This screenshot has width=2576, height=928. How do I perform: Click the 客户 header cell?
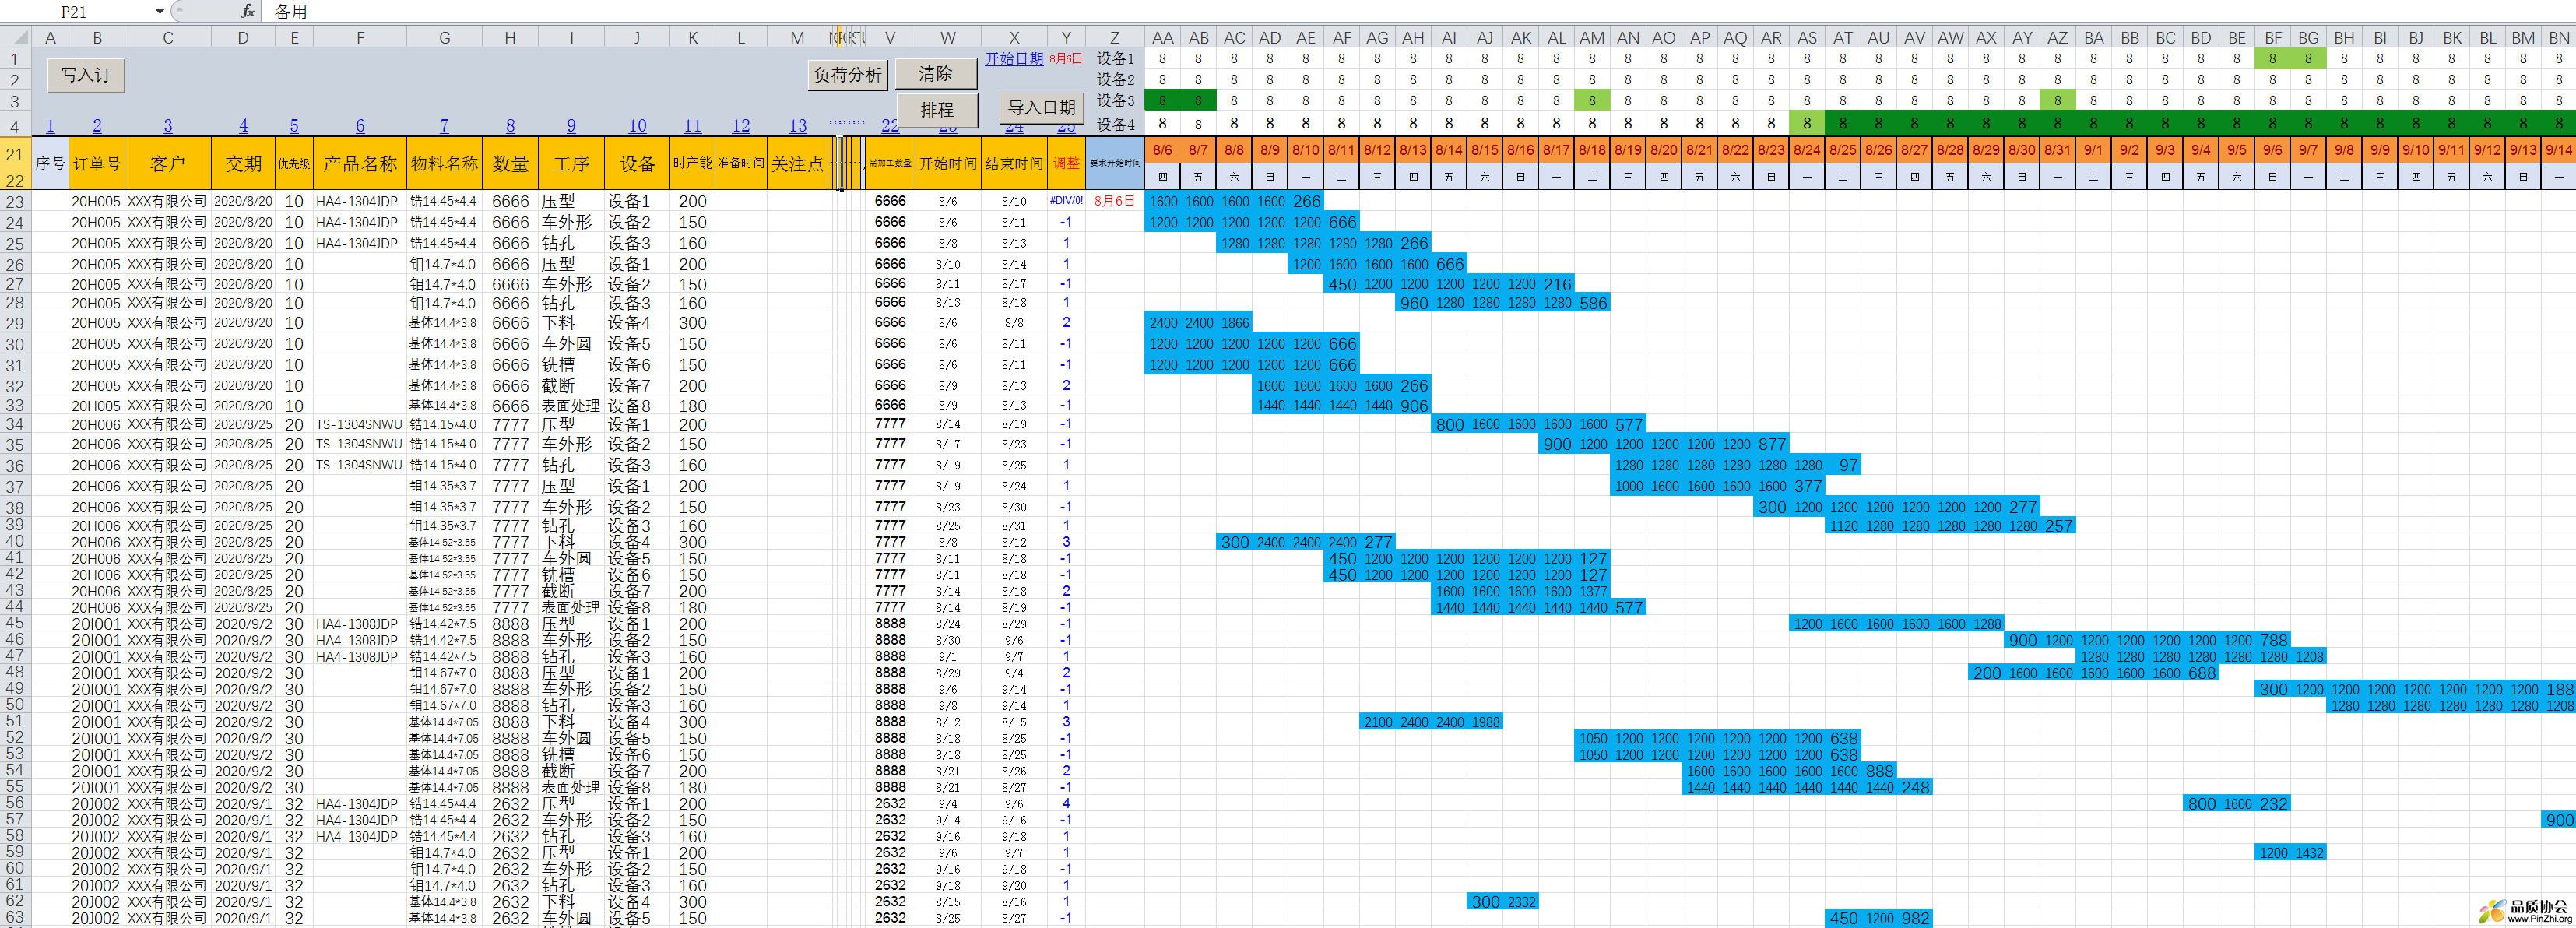tap(168, 163)
